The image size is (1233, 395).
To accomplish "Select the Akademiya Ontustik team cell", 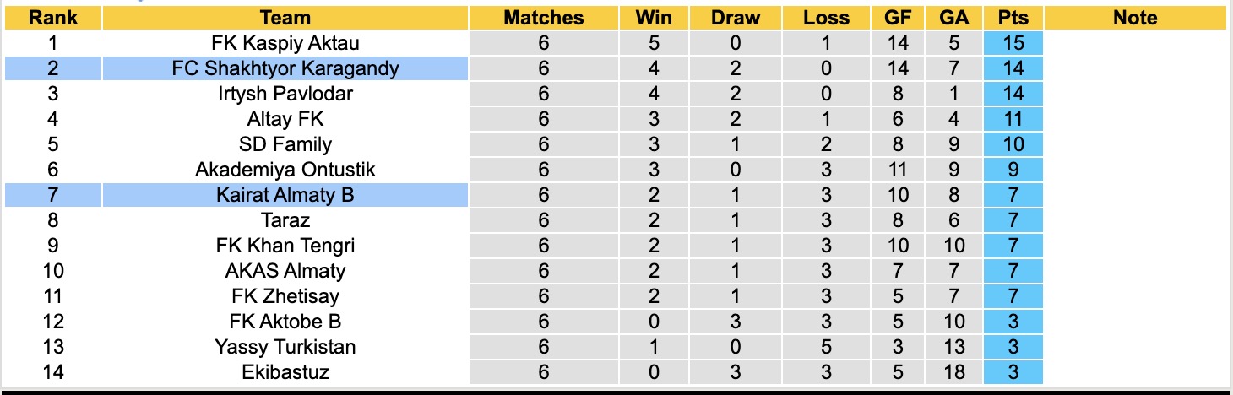I will [285, 170].
